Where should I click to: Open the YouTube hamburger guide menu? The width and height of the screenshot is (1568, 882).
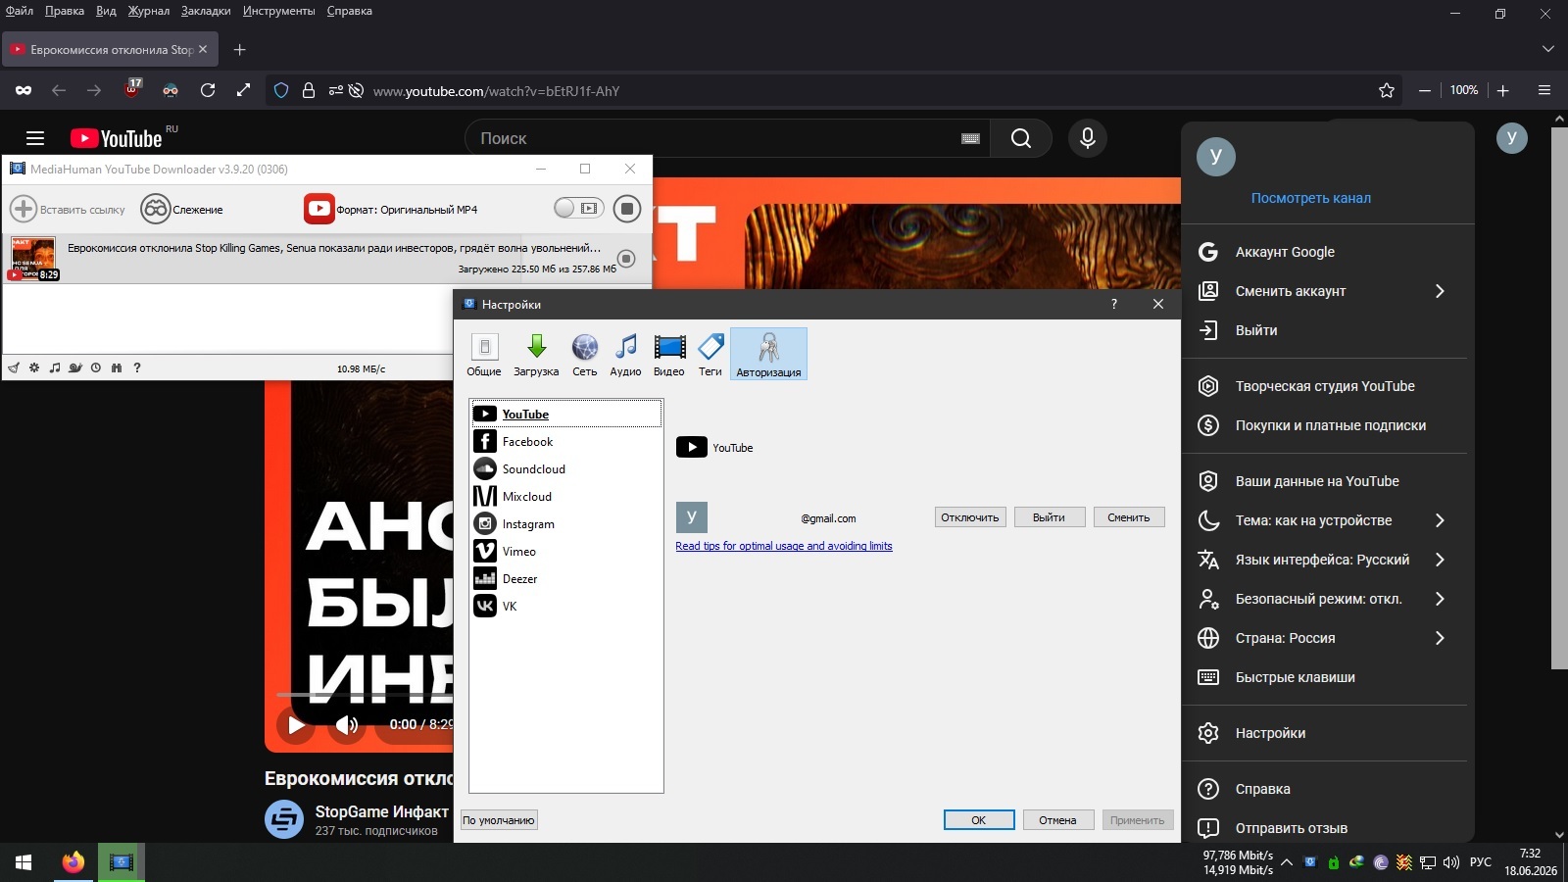[x=35, y=138]
